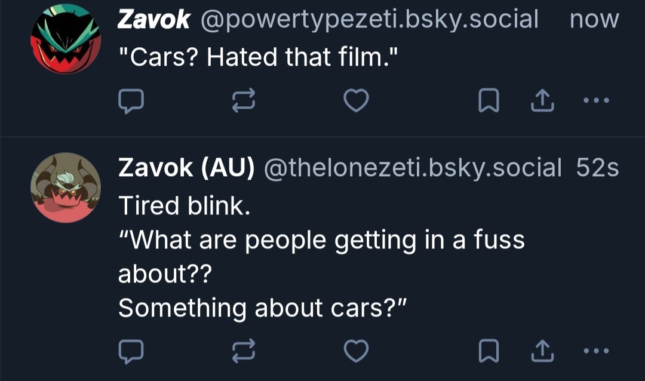Repost Zavok (AU)'s "Tired blink" post
Screen dimensions: 645x381
click(244, 351)
